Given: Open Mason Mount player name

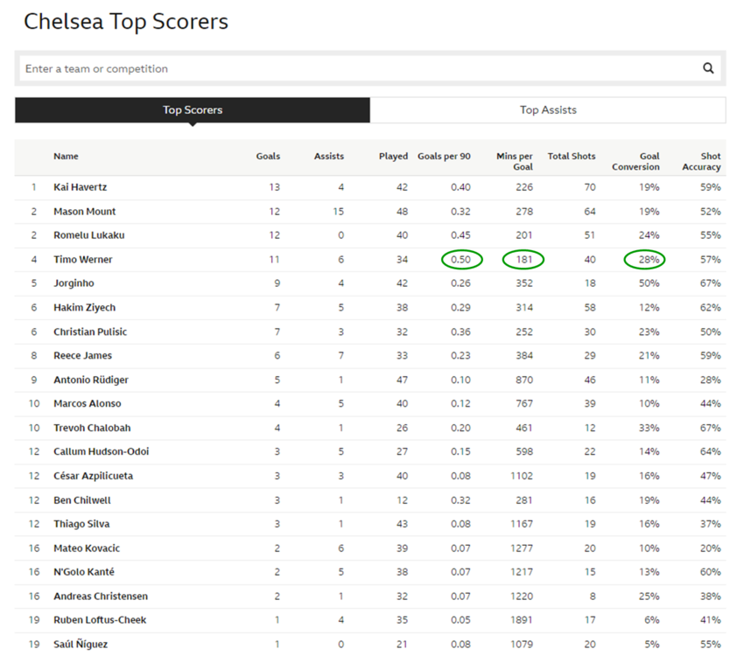Looking at the screenshot, I should [x=84, y=211].
